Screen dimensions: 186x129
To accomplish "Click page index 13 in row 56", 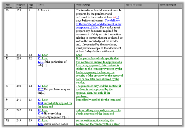I will pos(31,120).
